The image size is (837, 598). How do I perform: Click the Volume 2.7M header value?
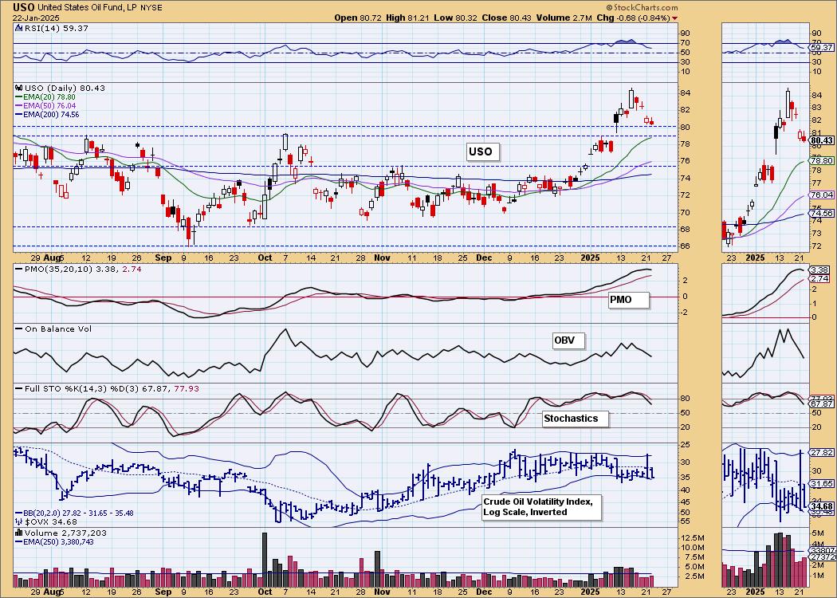pyautogui.click(x=563, y=18)
